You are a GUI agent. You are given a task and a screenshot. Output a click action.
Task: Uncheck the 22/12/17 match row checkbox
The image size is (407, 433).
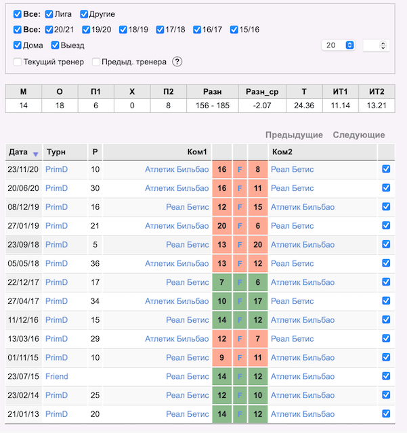point(386,281)
